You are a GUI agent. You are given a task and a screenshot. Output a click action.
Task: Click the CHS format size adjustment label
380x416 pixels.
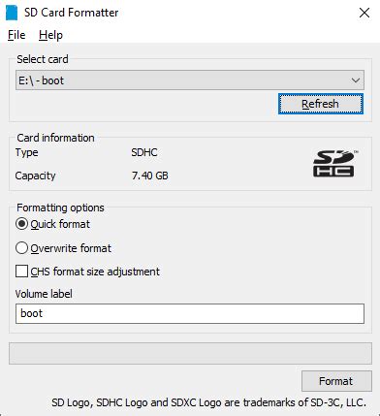pyautogui.click(x=95, y=272)
